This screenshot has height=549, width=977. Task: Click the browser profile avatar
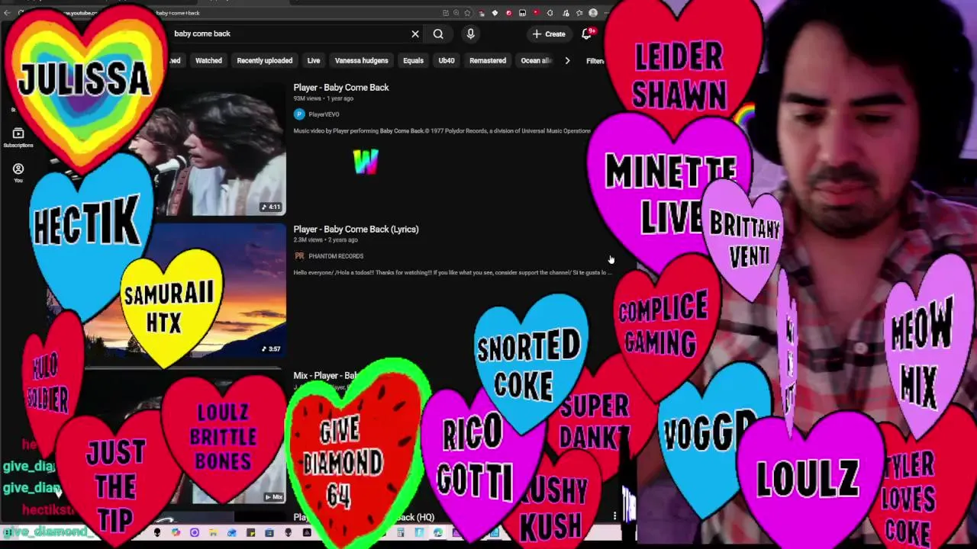[593, 13]
